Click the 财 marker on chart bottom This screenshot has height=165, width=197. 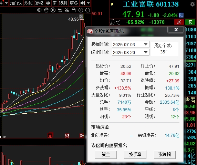point(67,136)
